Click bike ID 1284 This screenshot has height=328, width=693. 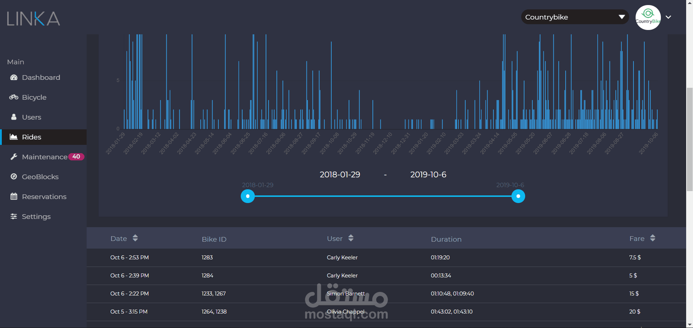coord(208,276)
